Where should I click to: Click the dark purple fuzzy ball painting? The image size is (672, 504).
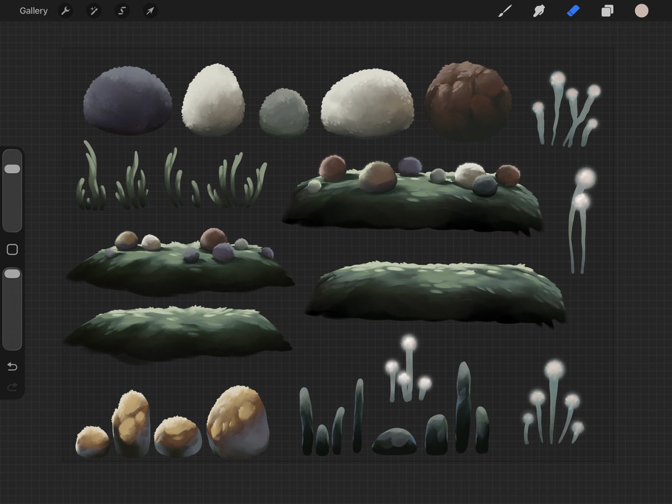[128, 100]
